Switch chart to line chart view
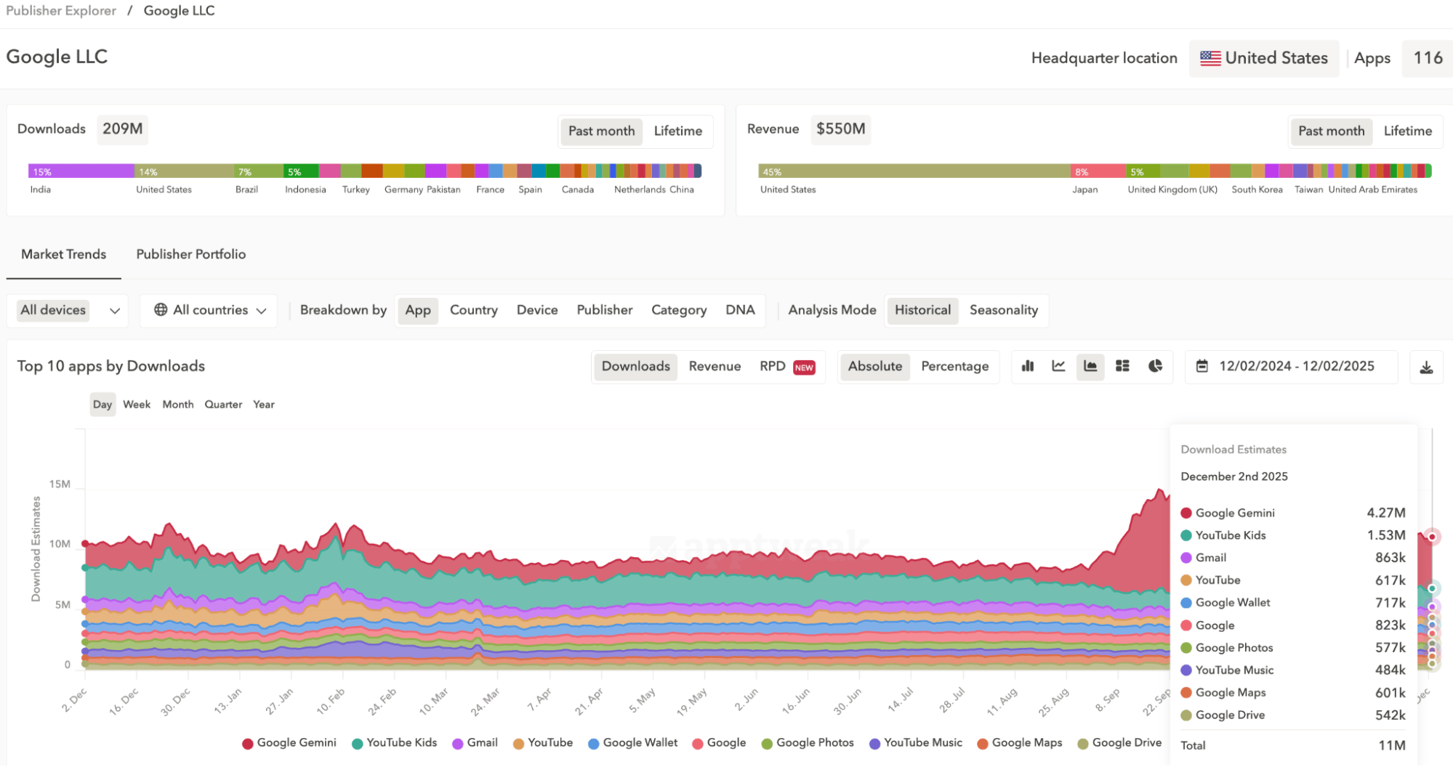The width and height of the screenshot is (1453, 767). point(1058,367)
